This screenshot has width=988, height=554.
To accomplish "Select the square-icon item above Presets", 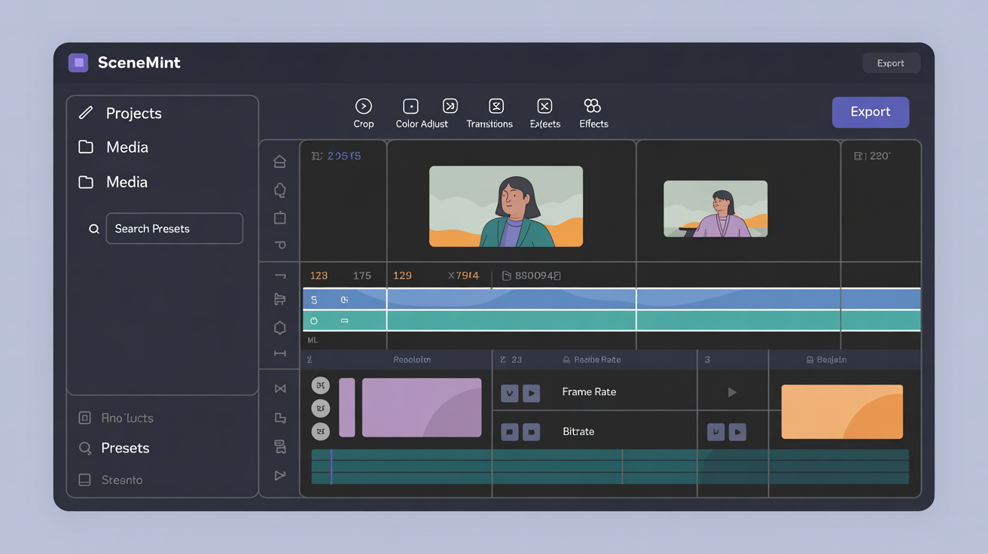I will pyautogui.click(x=116, y=418).
